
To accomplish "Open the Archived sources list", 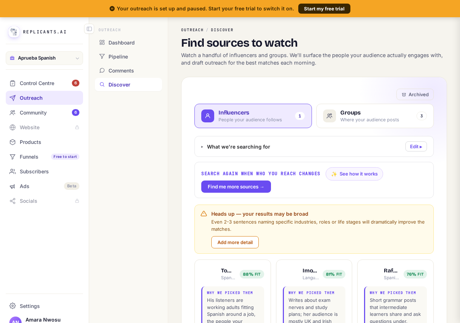I will coord(415,94).
